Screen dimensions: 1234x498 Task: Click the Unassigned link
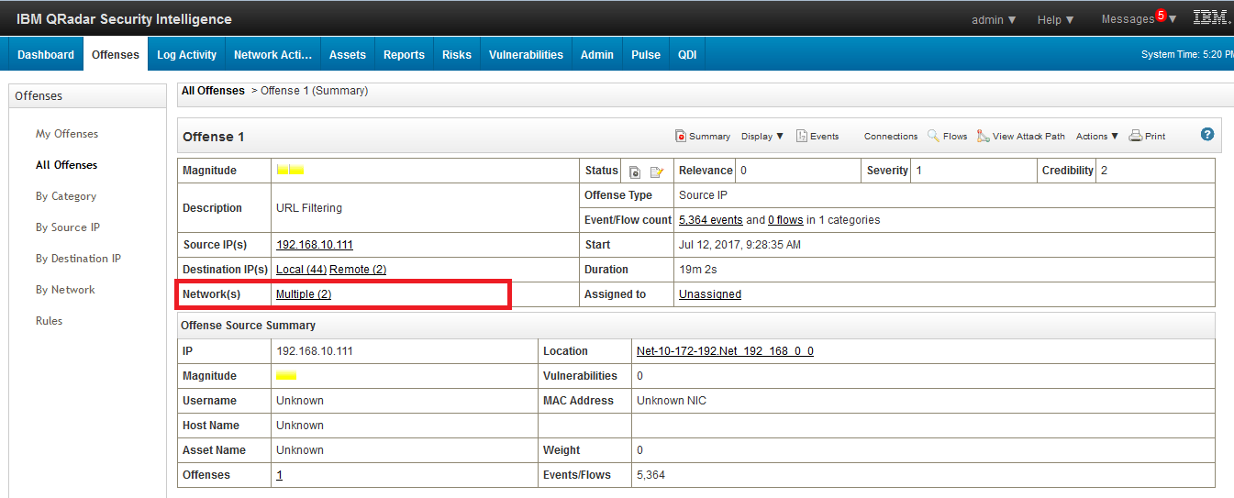coord(709,294)
